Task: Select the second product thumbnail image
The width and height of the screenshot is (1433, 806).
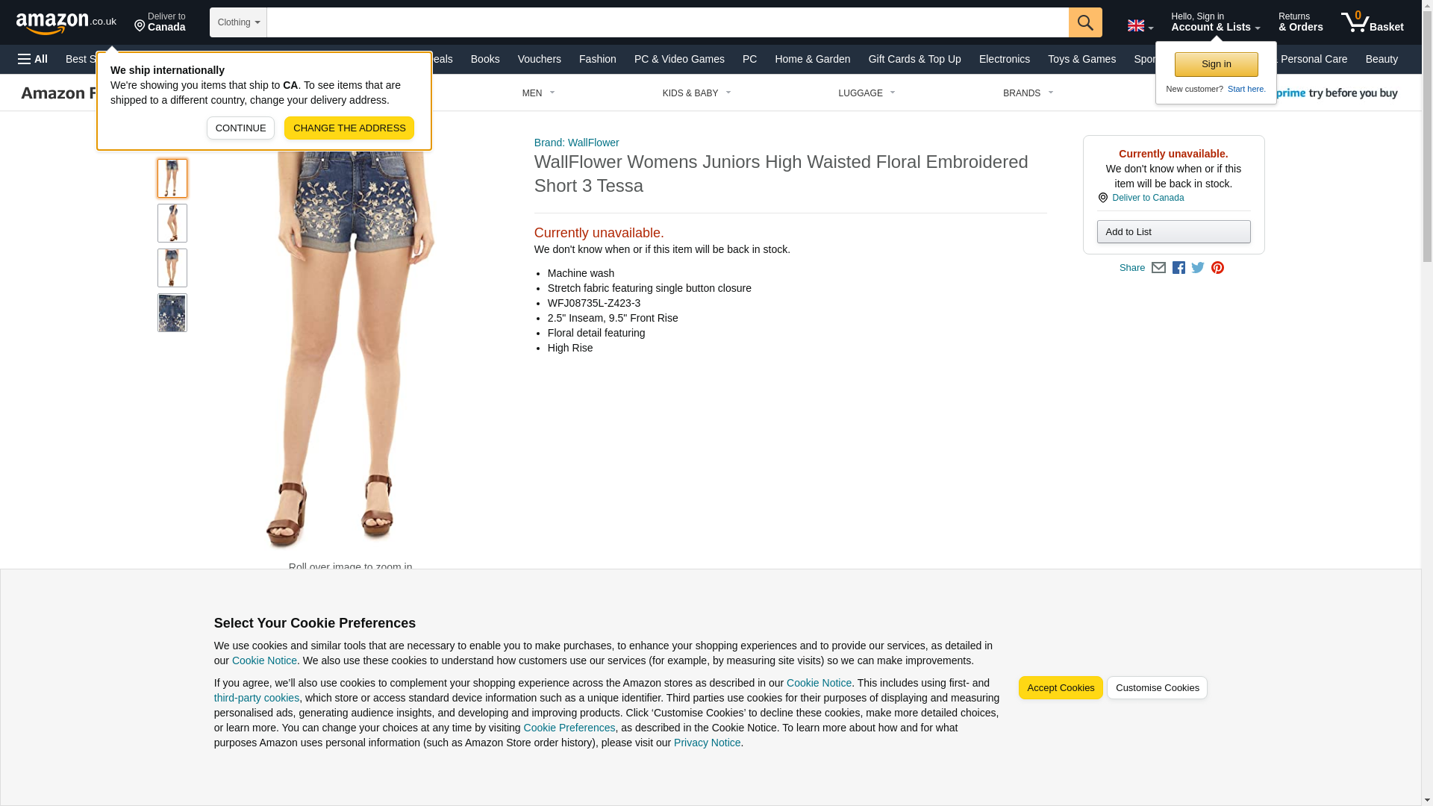Action: 172,223
